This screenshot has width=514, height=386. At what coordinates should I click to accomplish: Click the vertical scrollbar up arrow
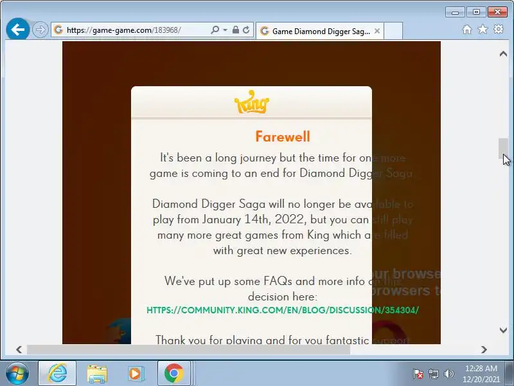pos(503,54)
